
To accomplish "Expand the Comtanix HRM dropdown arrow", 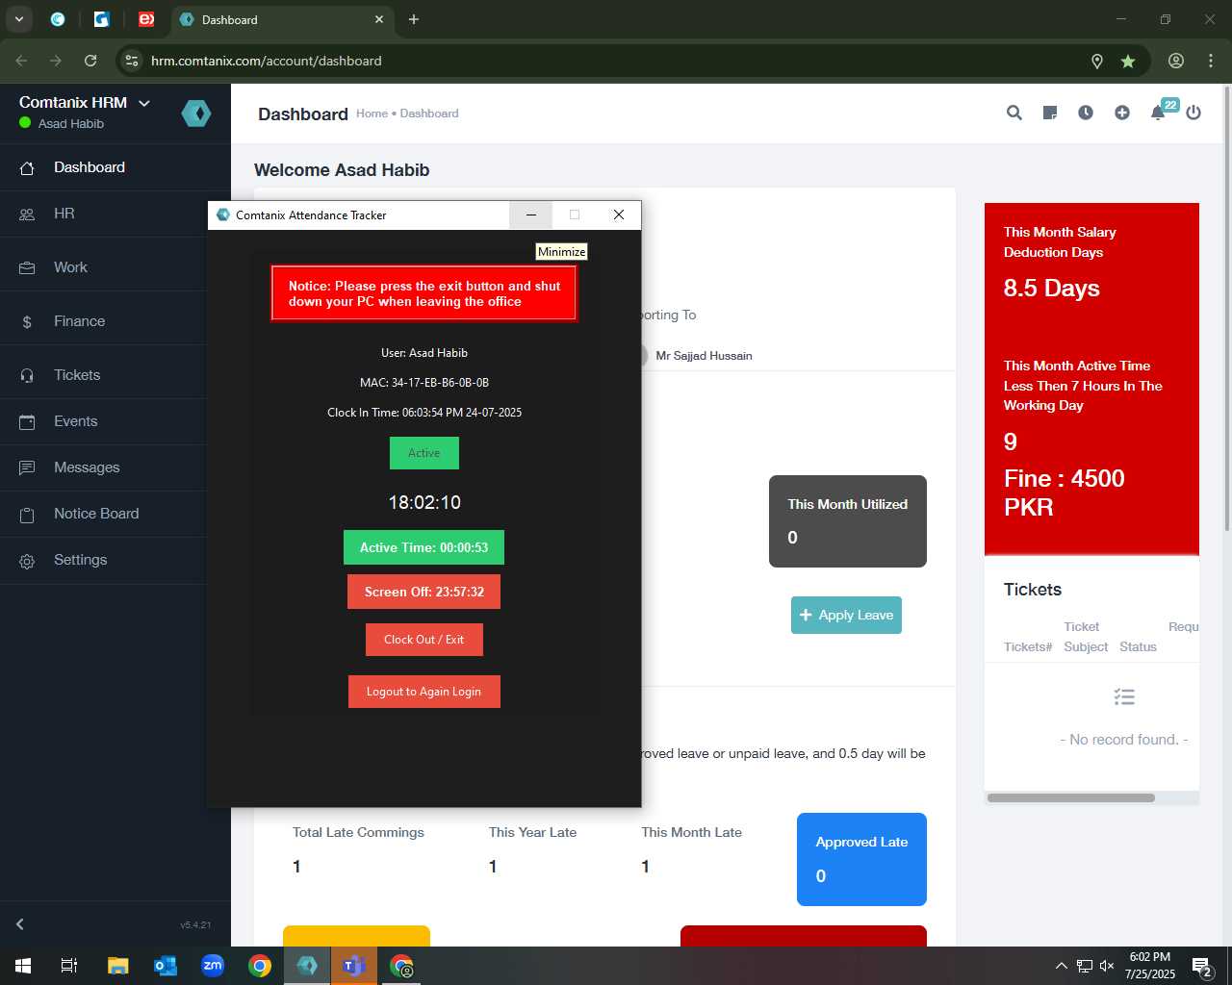I will pyautogui.click(x=144, y=103).
